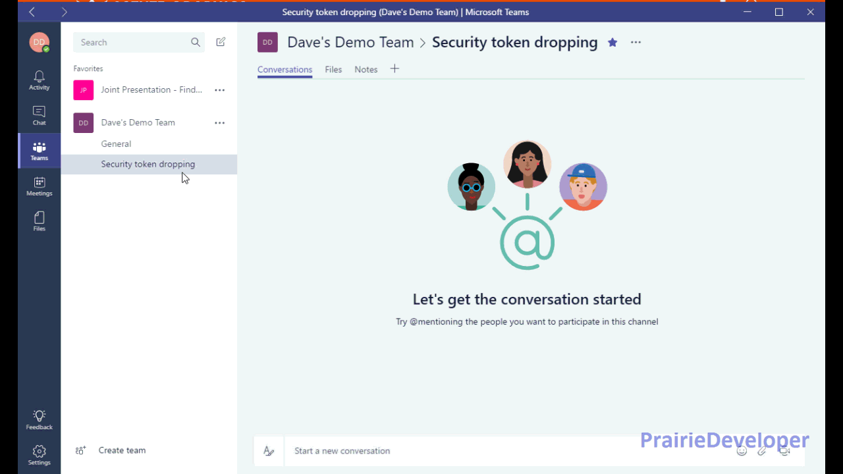Click the DD profile avatar
The image size is (843, 474).
[39, 42]
